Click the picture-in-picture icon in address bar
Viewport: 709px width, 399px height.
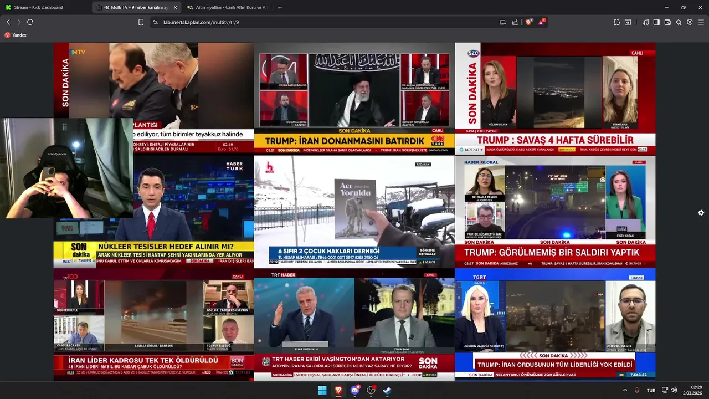502,22
